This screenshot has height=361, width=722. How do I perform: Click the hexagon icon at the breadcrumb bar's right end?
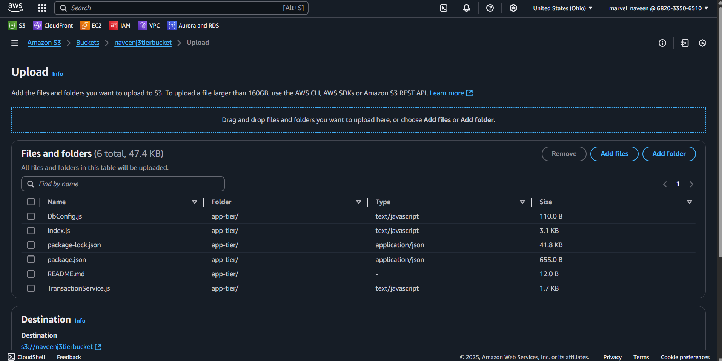(702, 43)
